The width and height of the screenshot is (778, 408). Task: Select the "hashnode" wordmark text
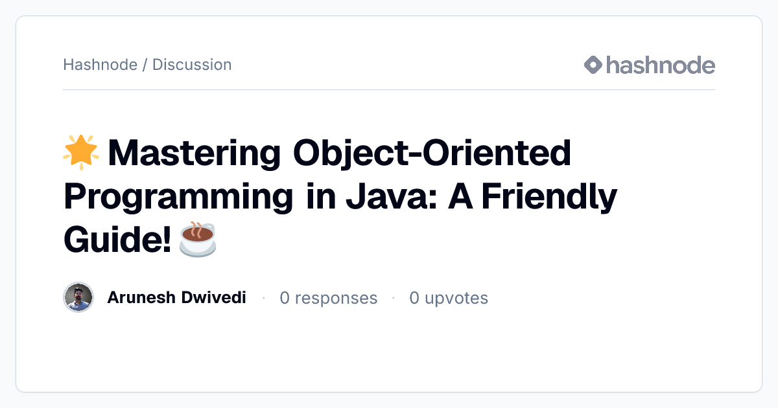(x=661, y=65)
